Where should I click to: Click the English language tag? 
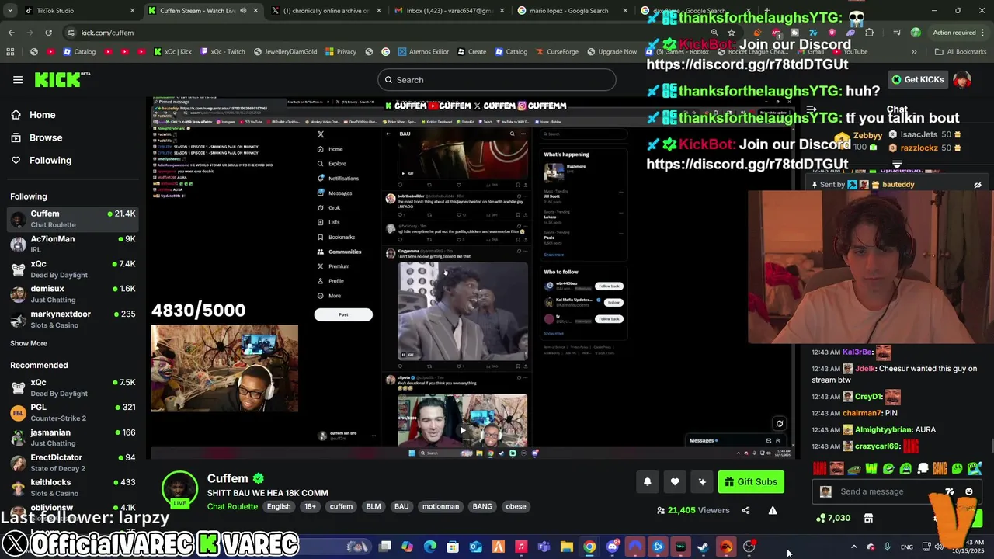(x=279, y=506)
